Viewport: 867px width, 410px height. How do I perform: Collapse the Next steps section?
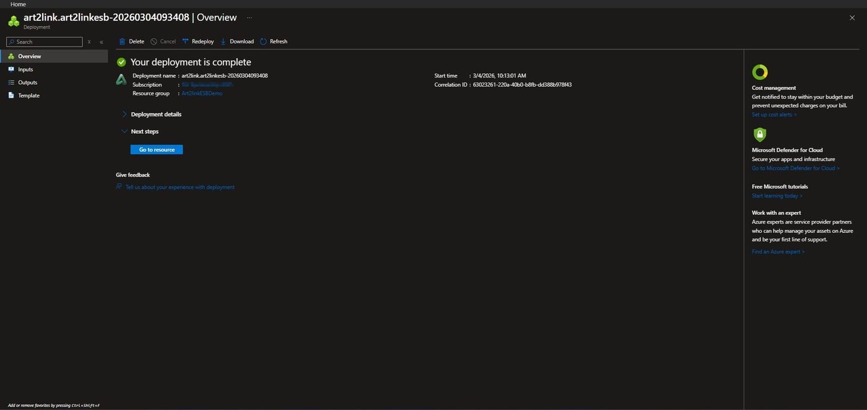(124, 131)
